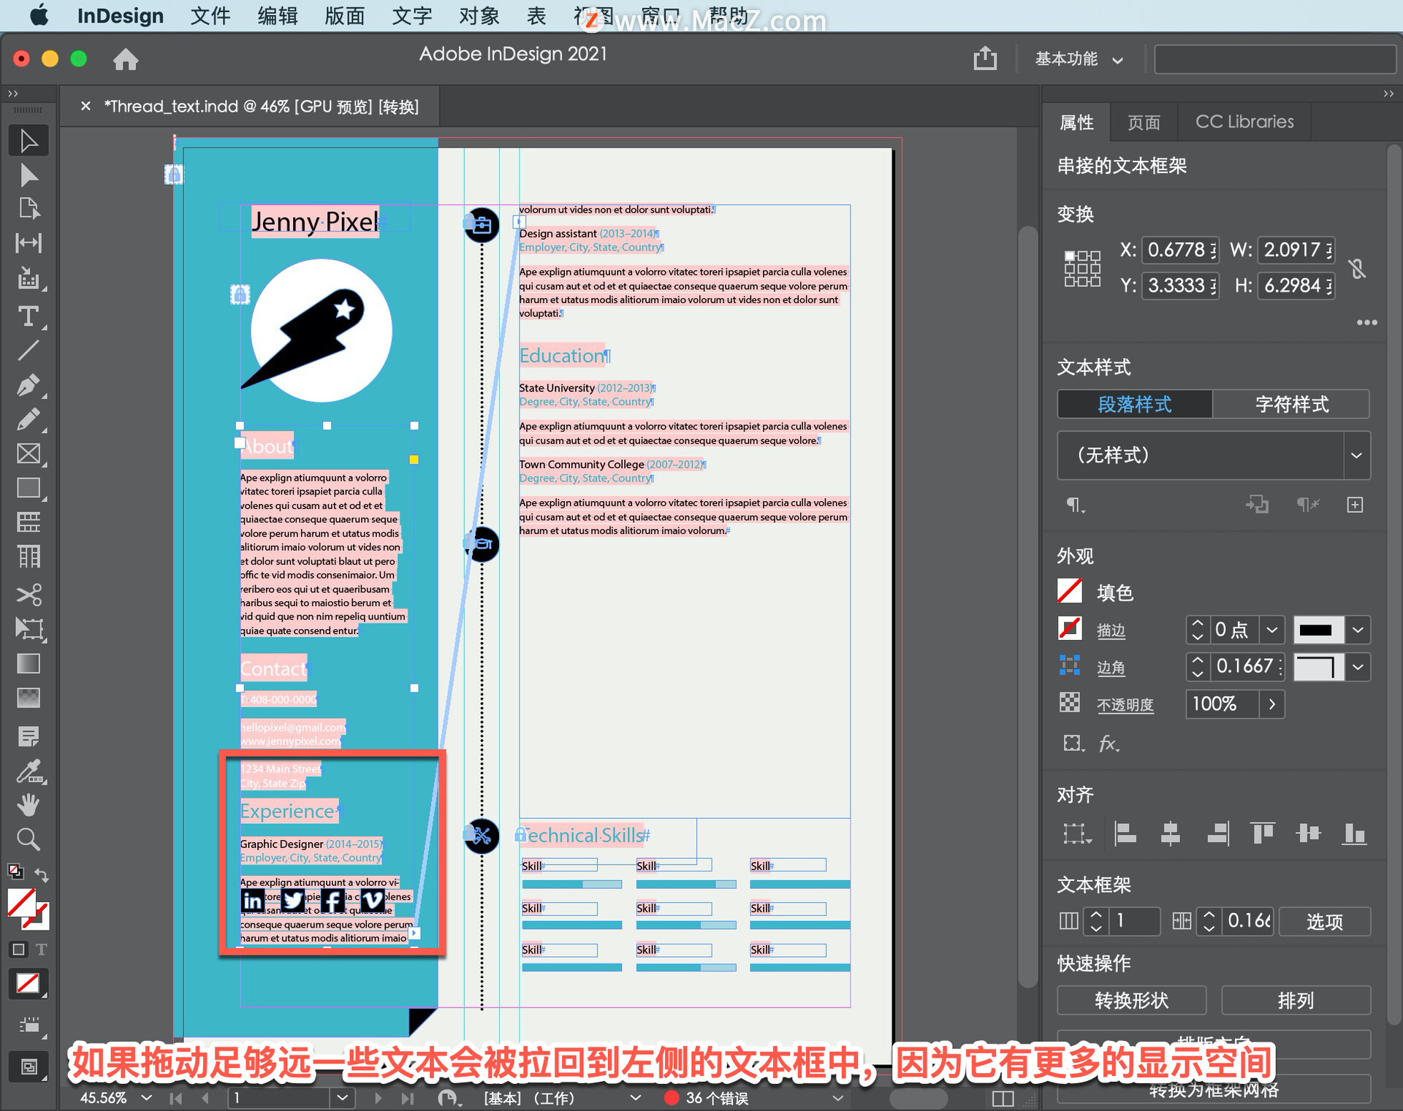Screen dimensions: 1403x1111
Task: Select the Line tool
Action: [x=28, y=351]
